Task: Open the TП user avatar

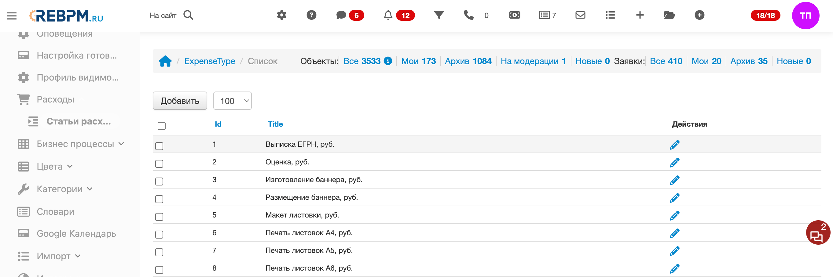Action: click(x=805, y=16)
